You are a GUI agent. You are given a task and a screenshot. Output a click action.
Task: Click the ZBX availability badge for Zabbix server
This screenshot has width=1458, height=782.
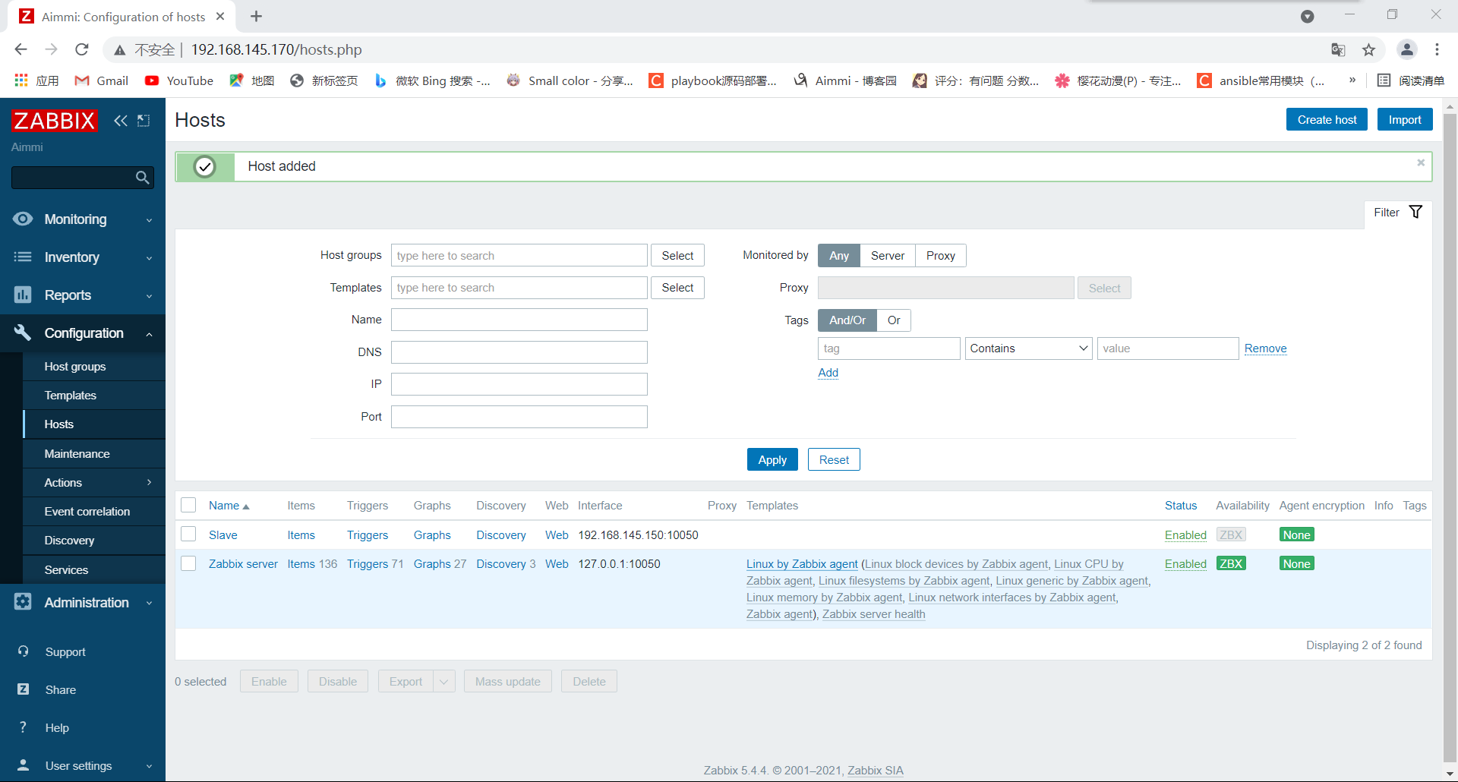tap(1231, 563)
